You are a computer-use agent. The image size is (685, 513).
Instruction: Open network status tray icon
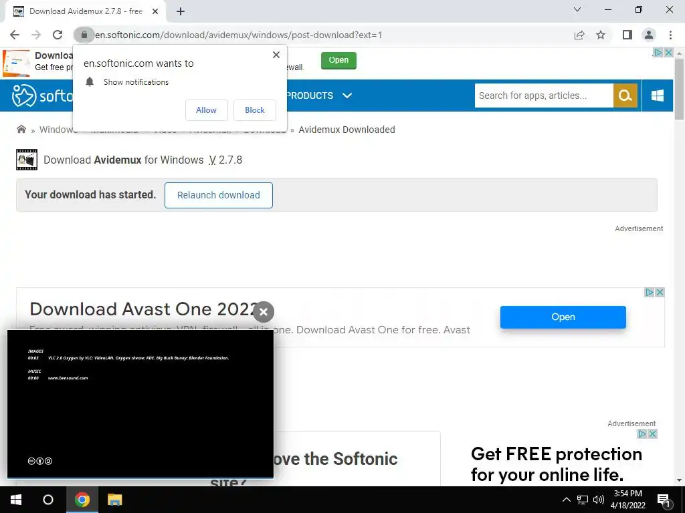583,500
